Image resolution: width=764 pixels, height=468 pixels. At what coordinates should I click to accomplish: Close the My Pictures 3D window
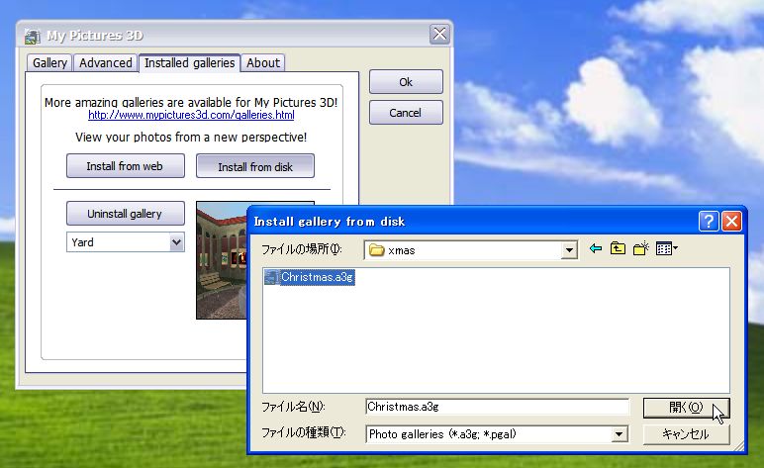439,34
